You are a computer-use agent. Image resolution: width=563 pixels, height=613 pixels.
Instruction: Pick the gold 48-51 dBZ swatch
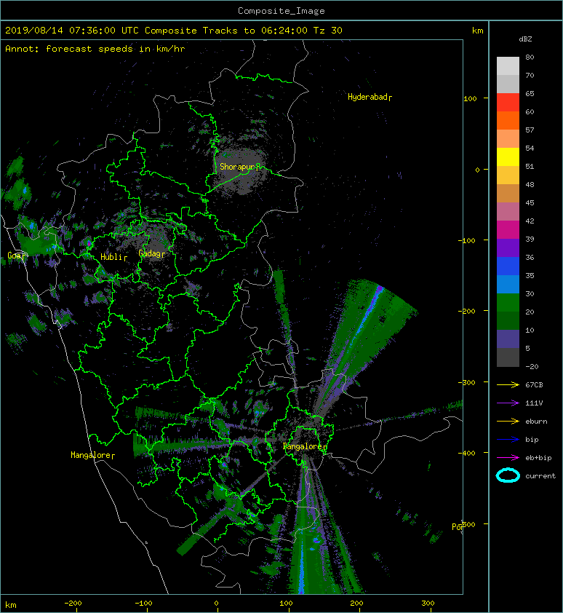click(508, 175)
